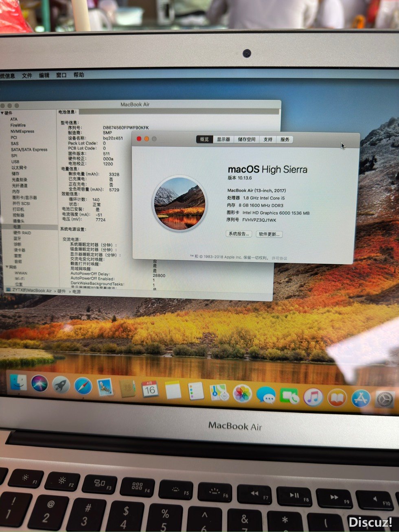Viewport: 399px width, 532px height.
Task: Click the 软件更新... button
Action: [270, 234]
